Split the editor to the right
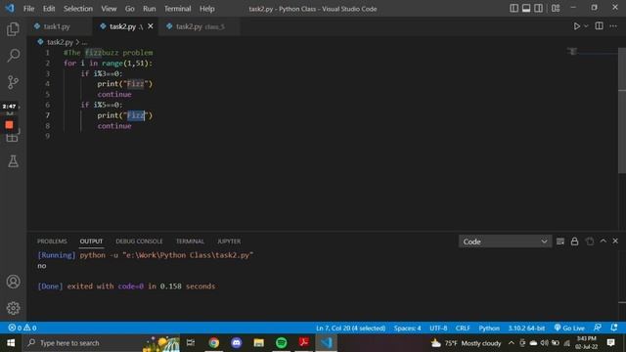Image resolution: width=626 pixels, height=352 pixels. (599, 26)
